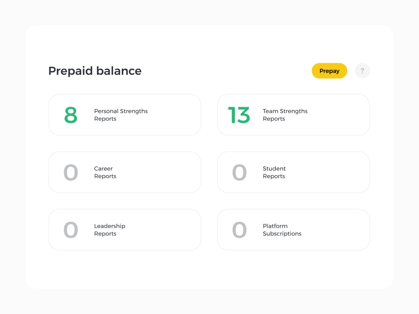419x314 pixels.
Task: Choose the Leadership Reports card
Action: 125,230
